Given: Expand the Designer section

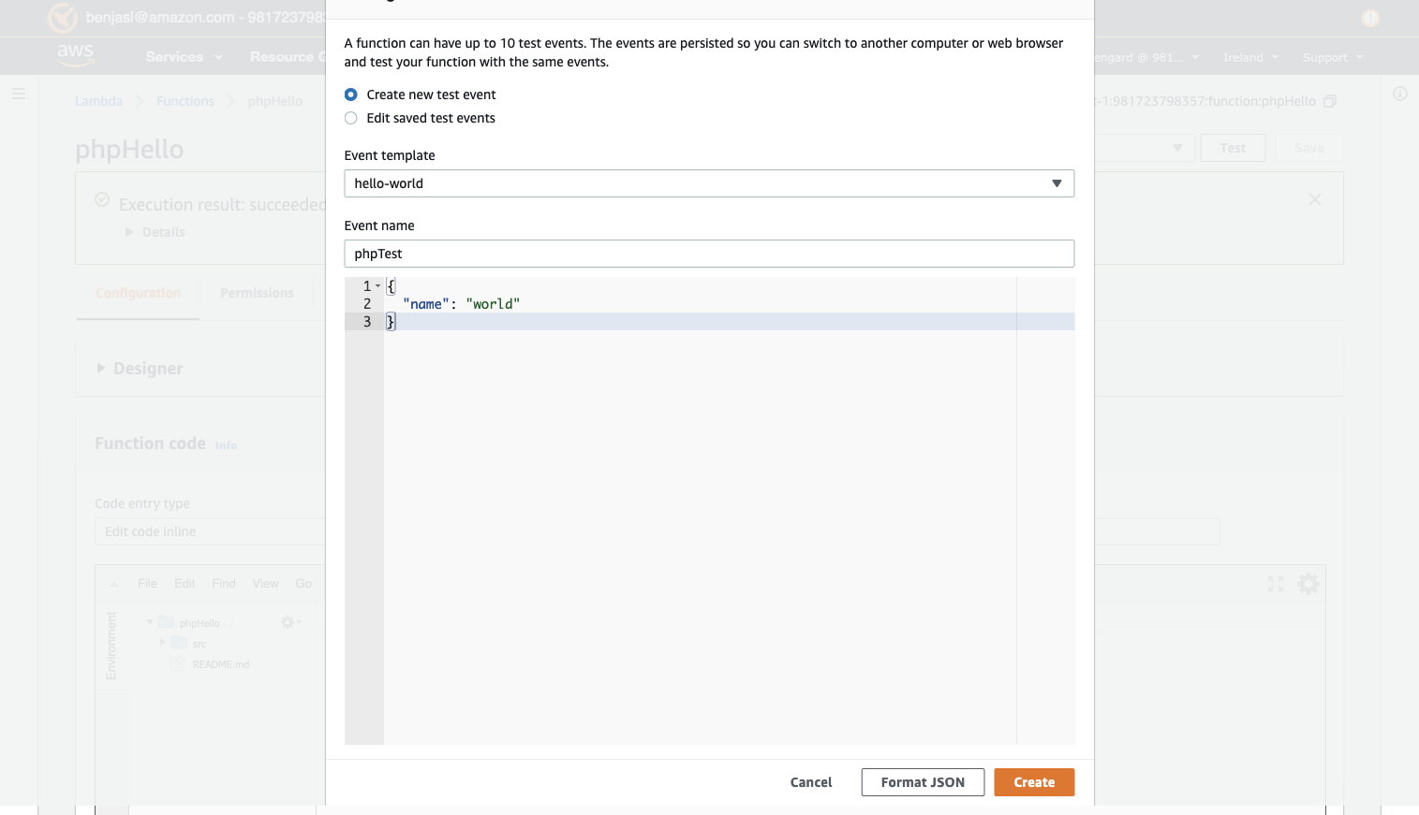Looking at the screenshot, I should coord(101,369).
